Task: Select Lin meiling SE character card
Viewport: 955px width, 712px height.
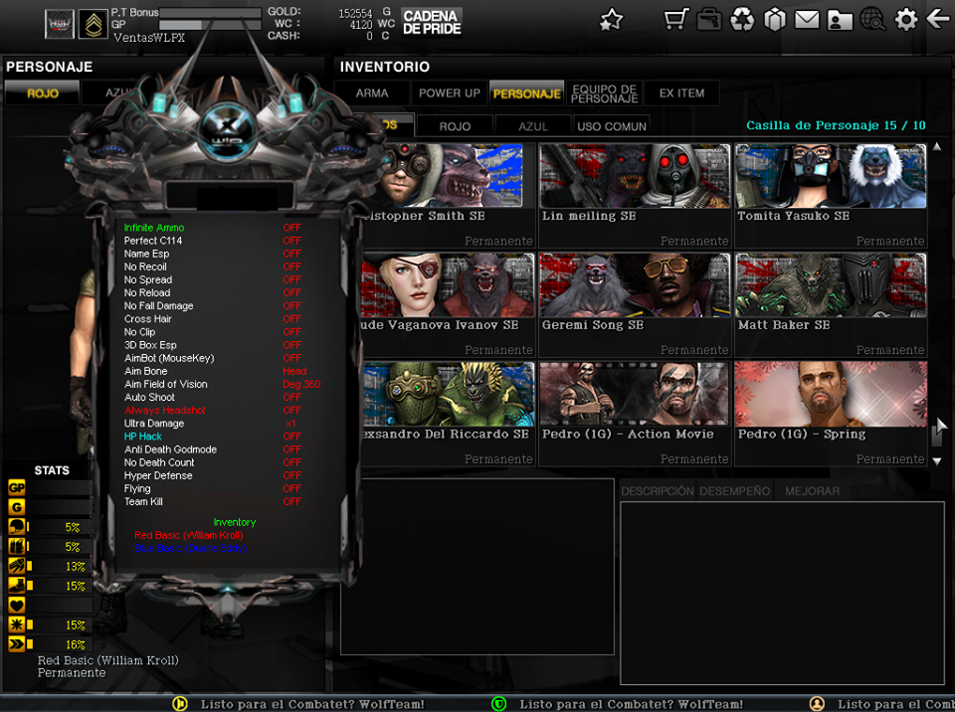Action: (x=635, y=196)
